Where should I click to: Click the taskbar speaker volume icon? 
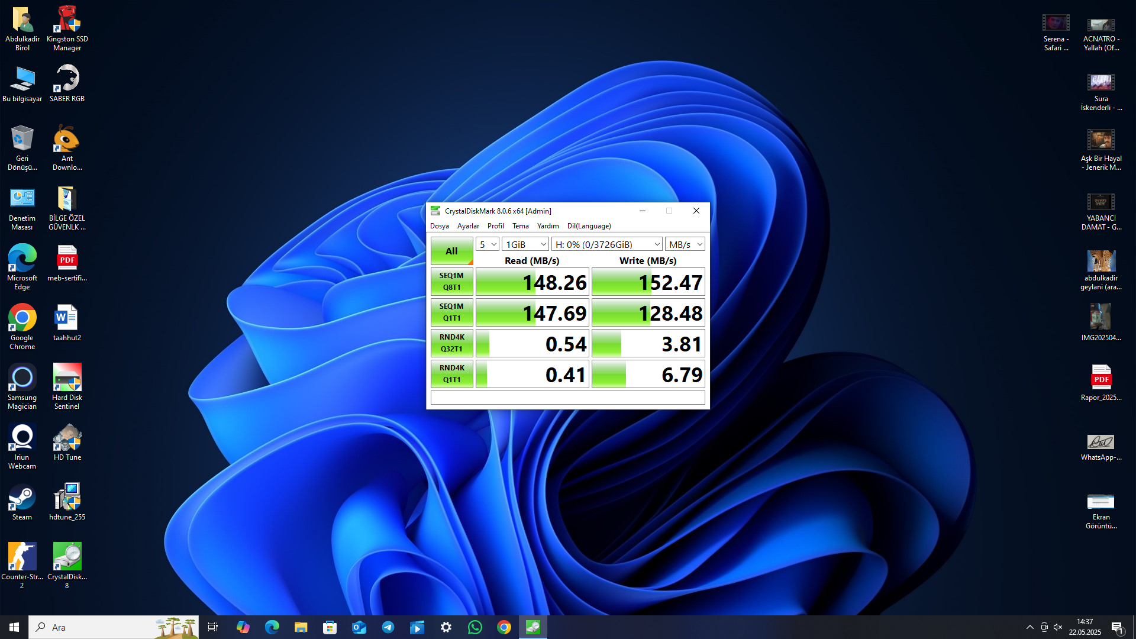tap(1058, 627)
